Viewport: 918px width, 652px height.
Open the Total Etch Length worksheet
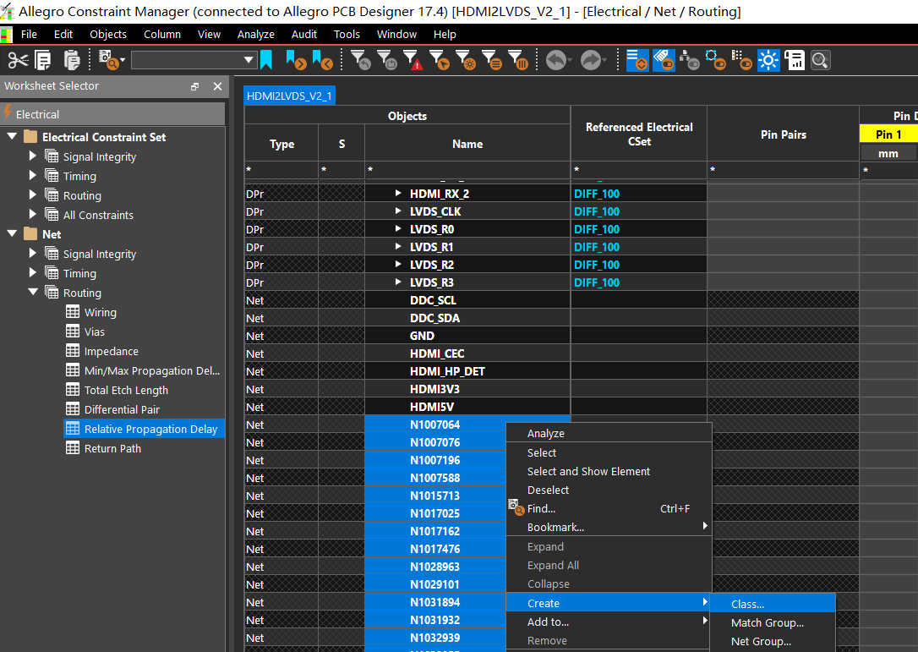(x=126, y=390)
